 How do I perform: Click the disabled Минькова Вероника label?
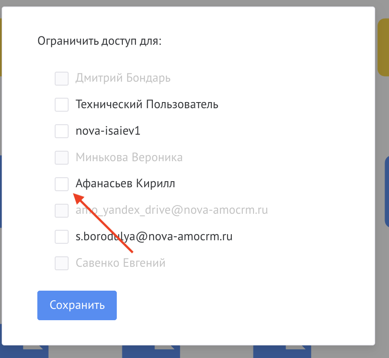click(129, 157)
